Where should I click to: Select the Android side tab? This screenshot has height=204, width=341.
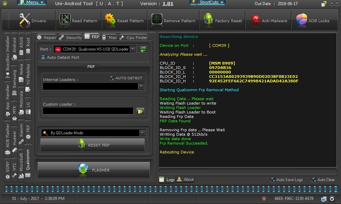[14, 48]
